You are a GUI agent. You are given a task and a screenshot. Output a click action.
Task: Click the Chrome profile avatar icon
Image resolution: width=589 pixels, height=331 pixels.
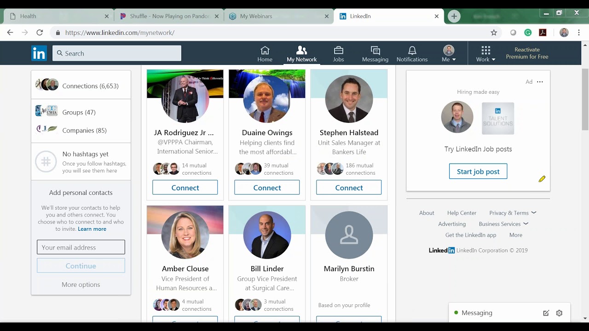coord(564,33)
